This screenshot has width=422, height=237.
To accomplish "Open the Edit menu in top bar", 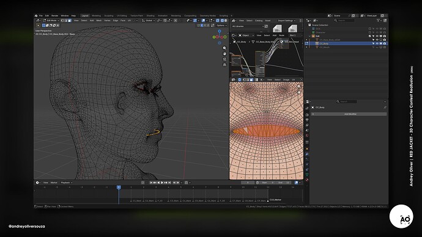I will 47,16.
